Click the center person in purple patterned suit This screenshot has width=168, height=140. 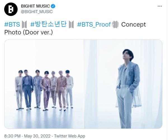(x=46, y=91)
